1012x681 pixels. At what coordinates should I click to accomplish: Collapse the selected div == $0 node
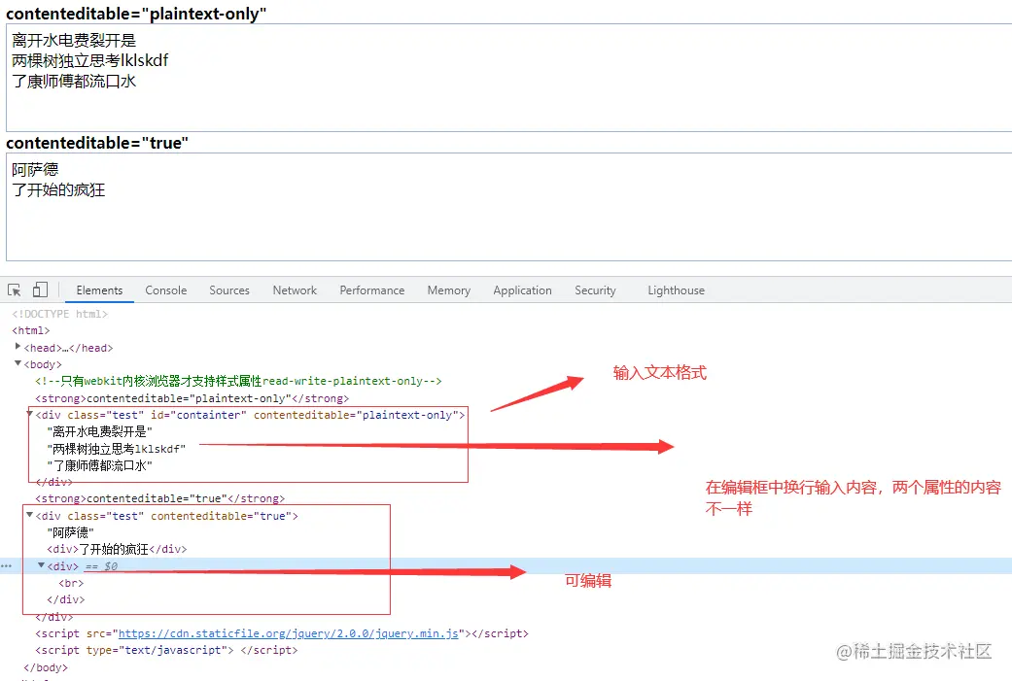coord(41,565)
